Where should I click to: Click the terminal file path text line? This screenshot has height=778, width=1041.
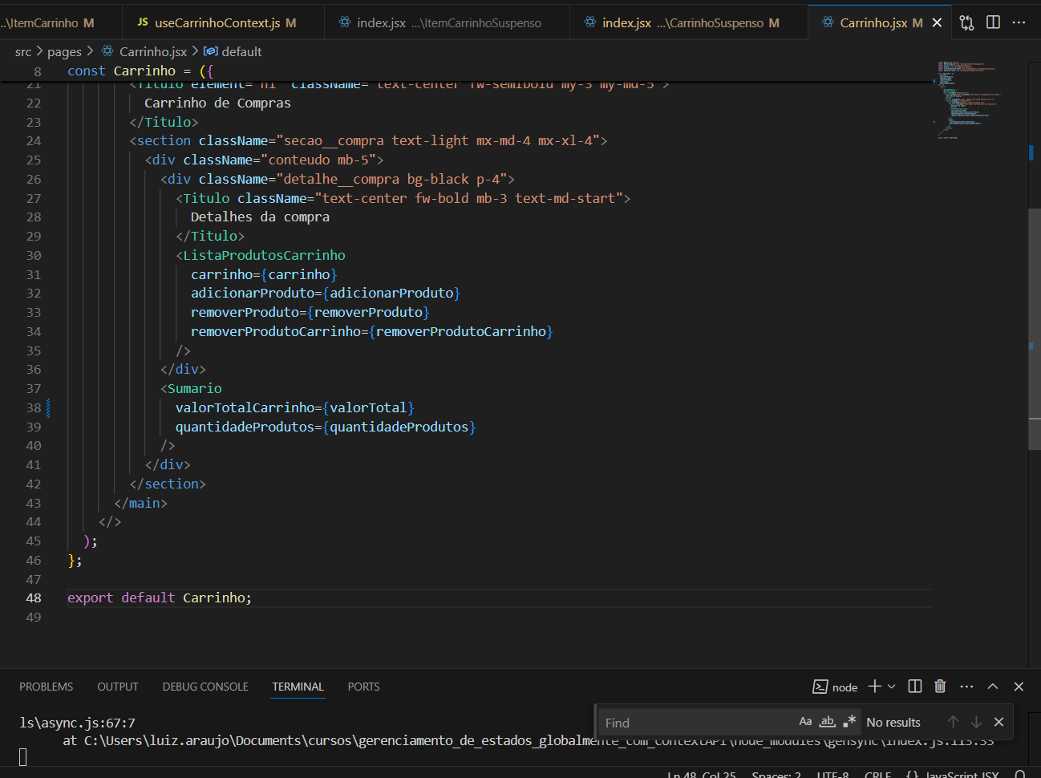pyautogui.click(x=528, y=740)
